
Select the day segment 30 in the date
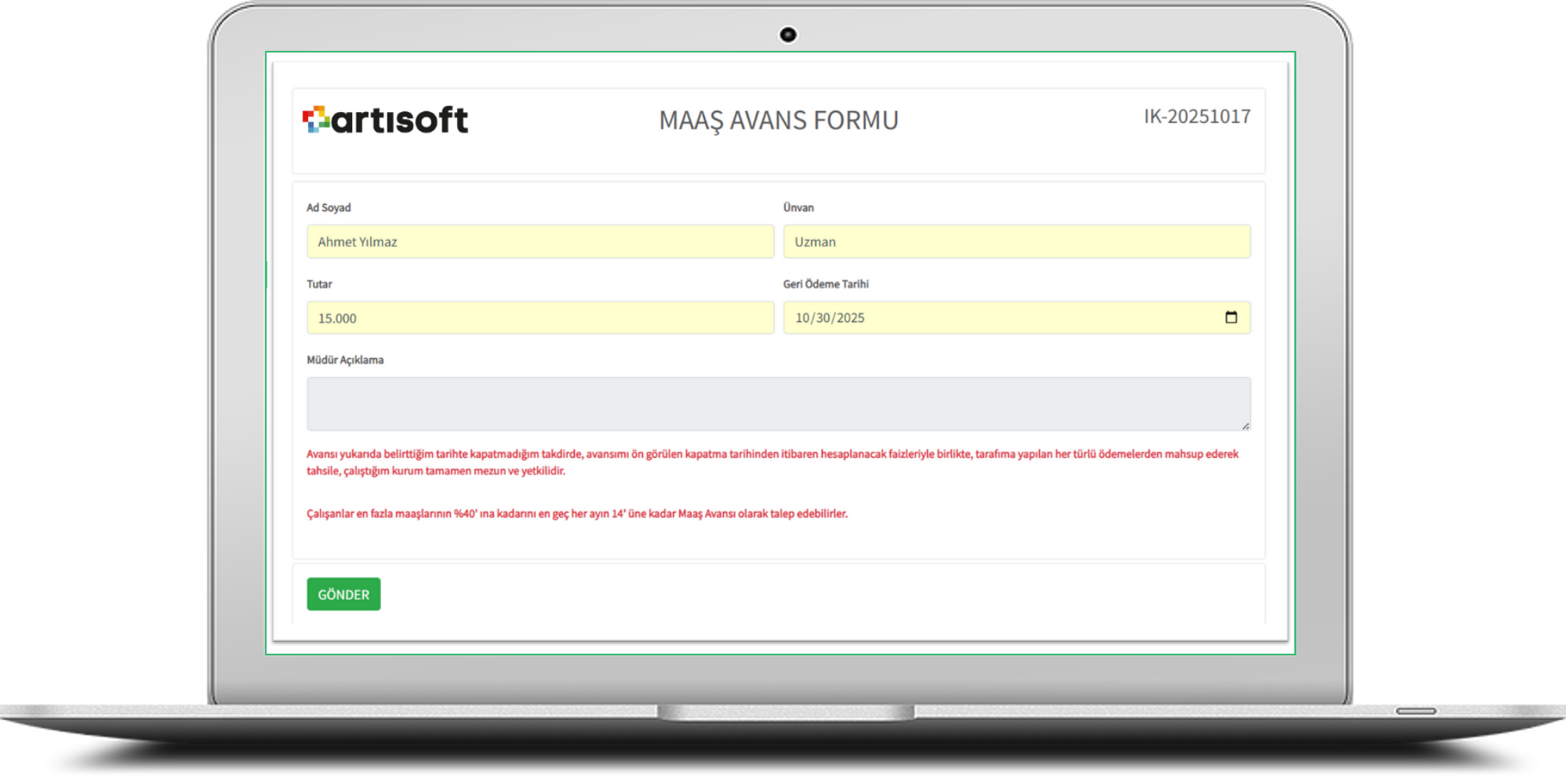click(x=823, y=318)
